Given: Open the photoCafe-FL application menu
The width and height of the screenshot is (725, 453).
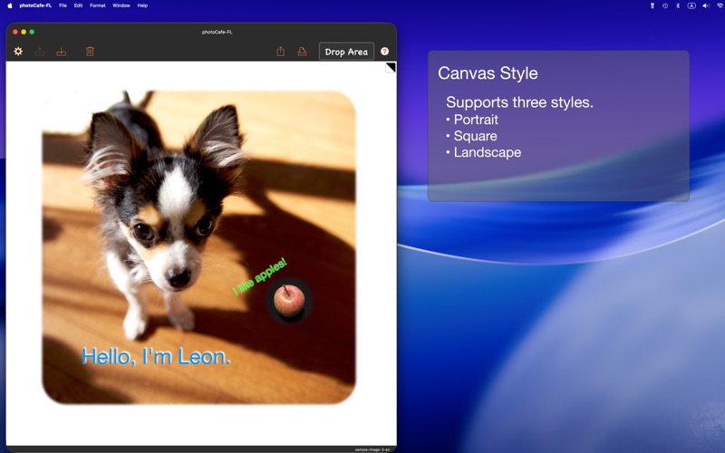Looking at the screenshot, I should tap(35, 5).
